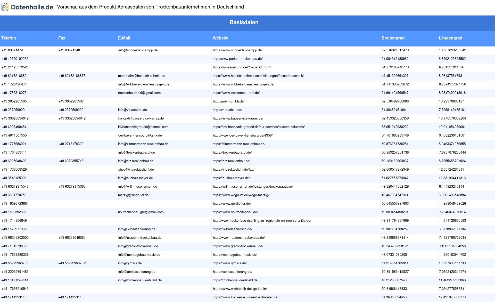Select longitude value 12.491876602173
Image resolution: width=495 pixels, height=302 pixels.
coord(452,297)
